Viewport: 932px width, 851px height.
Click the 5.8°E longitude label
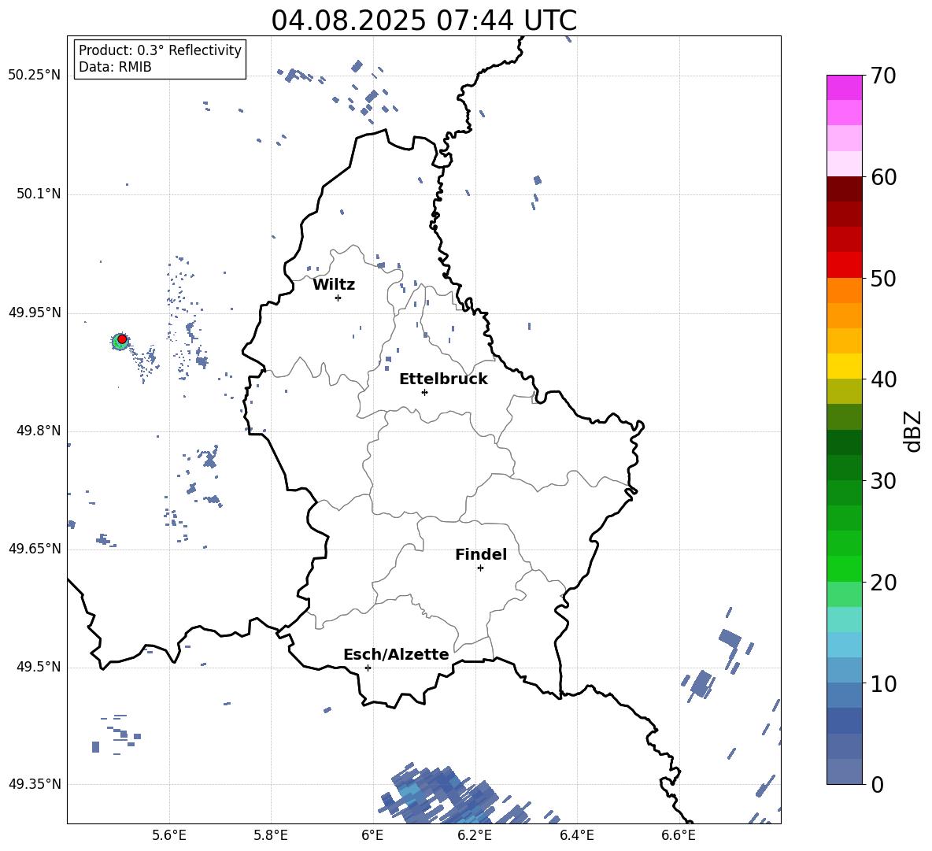pyautogui.click(x=271, y=836)
